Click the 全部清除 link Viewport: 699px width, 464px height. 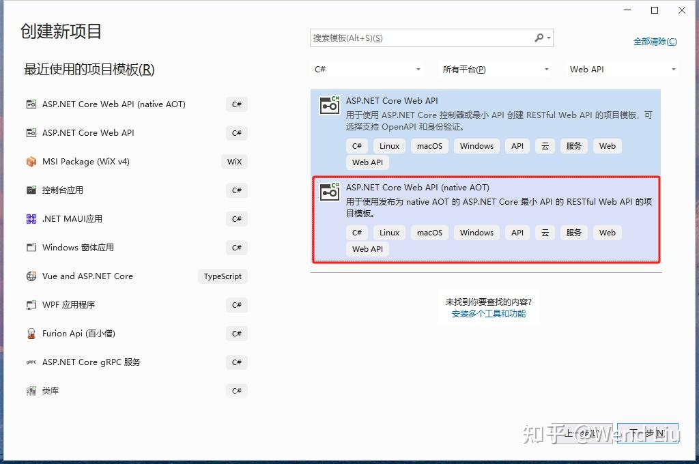click(x=655, y=42)
